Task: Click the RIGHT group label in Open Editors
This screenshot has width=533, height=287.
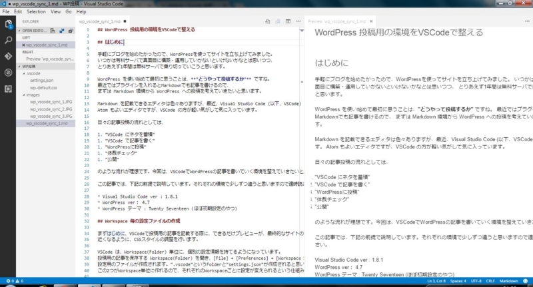Action: (27, 52)
